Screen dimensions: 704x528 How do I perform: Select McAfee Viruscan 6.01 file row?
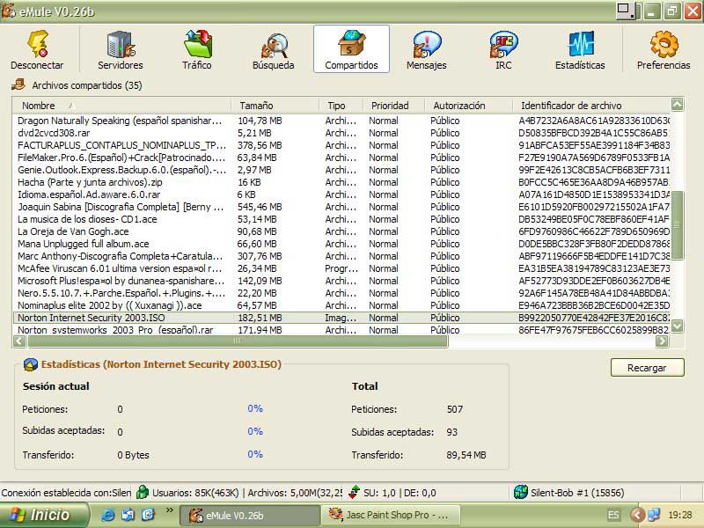coord(341,268)
